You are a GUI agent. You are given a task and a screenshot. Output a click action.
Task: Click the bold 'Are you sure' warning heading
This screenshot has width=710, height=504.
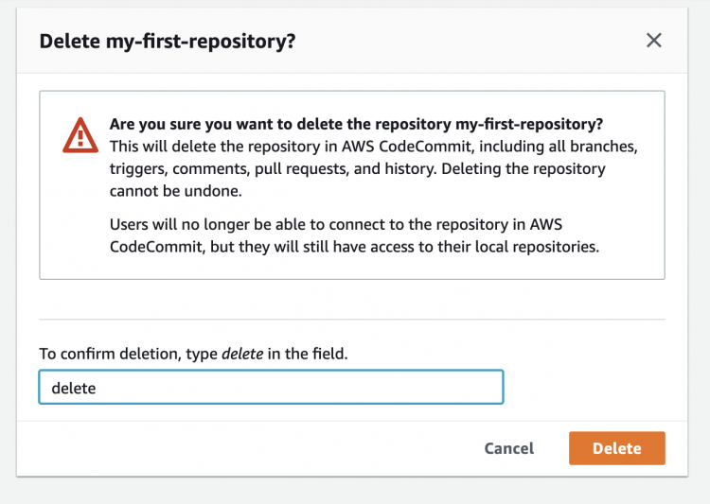click(356, 124)
